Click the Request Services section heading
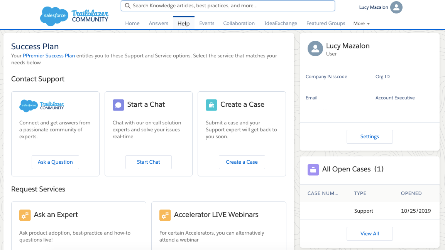Screen dimensions: 445x250 38,189
